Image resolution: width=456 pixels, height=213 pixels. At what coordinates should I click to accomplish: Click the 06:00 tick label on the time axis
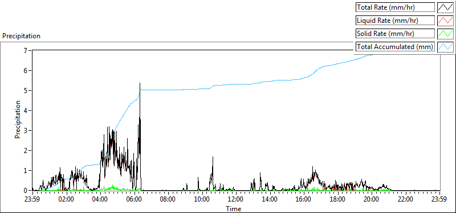[134, 200]
